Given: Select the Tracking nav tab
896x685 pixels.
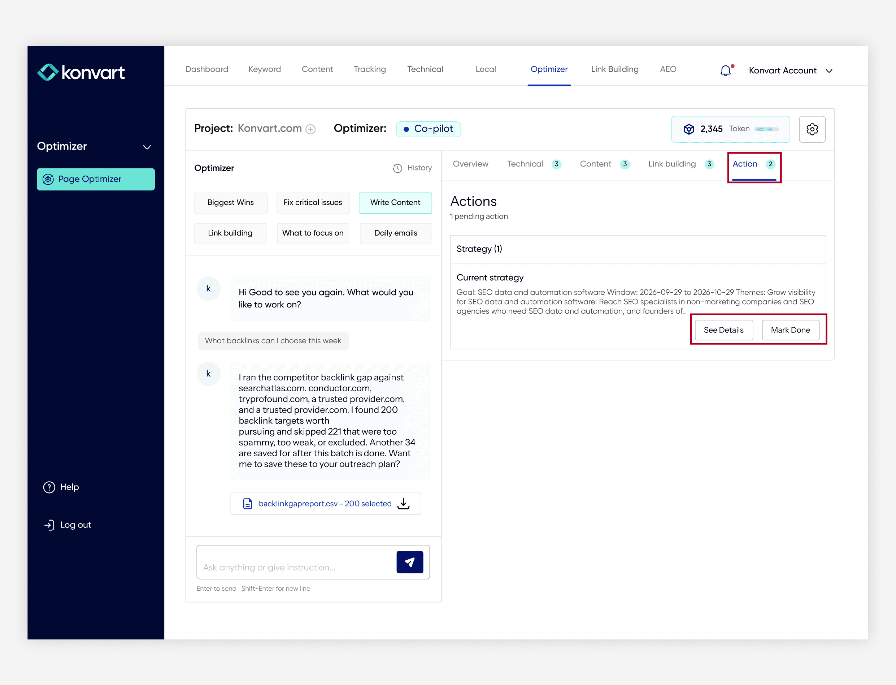Looking at the screenshot, I should [x=370, y=69].
